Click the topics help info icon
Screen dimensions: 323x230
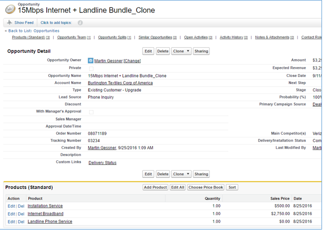point(80,23)
